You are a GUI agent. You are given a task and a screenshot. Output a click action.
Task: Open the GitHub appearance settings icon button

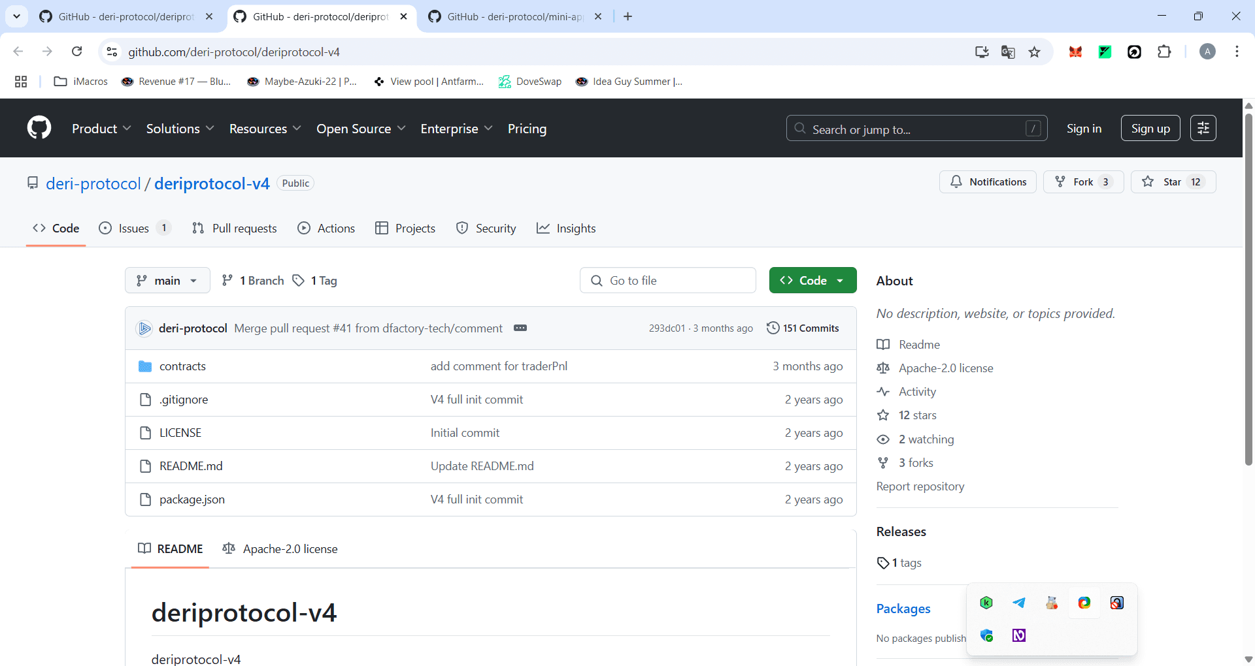point(1203,128)
